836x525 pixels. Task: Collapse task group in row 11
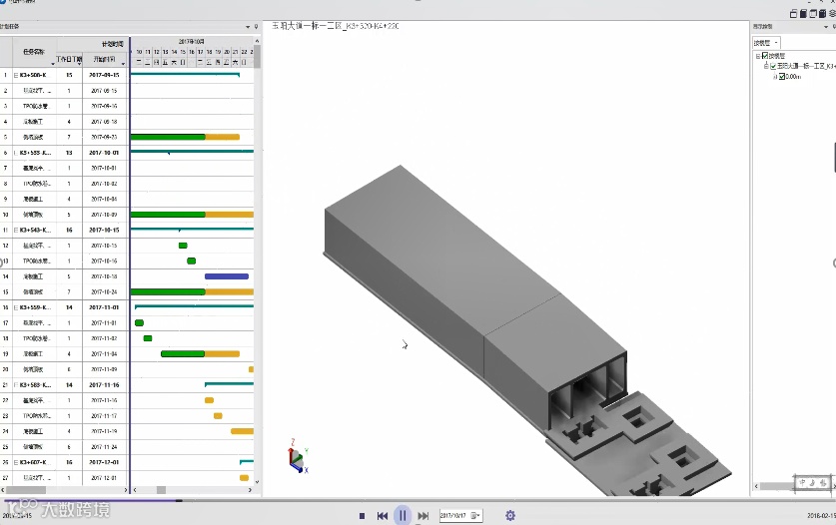coord(15,231)
